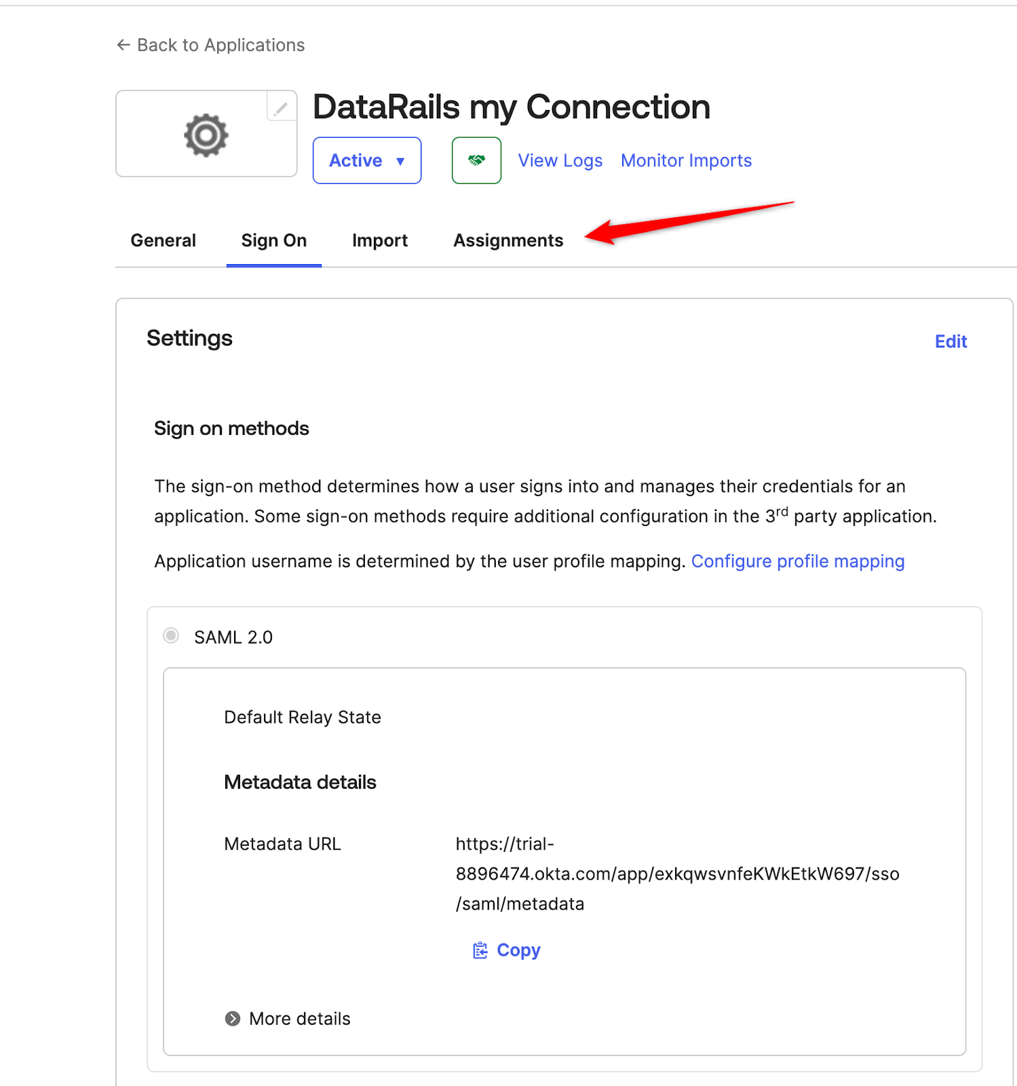Open View Logs link
The image size is (1017, 1086).
560,160
